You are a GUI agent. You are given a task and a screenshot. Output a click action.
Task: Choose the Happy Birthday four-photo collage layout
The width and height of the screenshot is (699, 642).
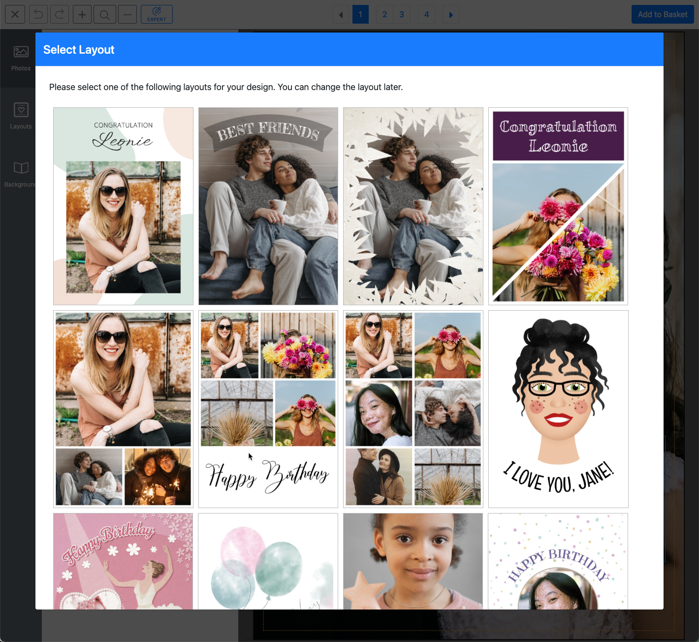coord(268,409)
